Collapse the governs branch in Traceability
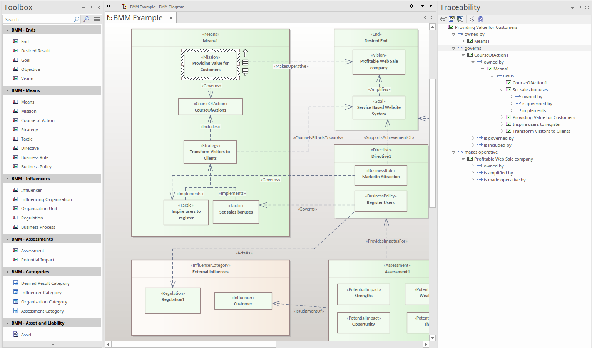Screen dimensions: 592x348 pos(453,48)
